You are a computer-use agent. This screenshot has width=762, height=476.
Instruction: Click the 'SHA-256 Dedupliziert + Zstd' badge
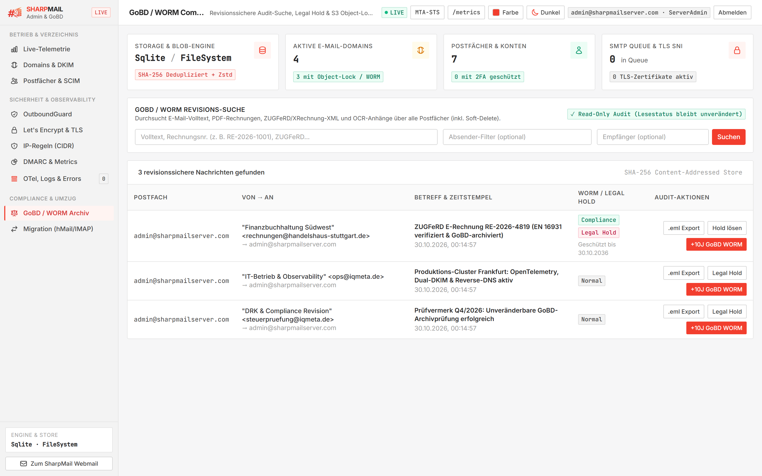point(185,75)
